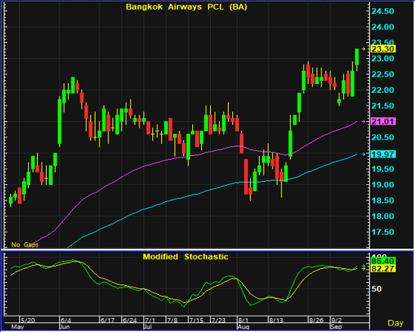Click the 24.00 price axis label
The width and height of the screenshot is (415, 332).
[383, 27]
